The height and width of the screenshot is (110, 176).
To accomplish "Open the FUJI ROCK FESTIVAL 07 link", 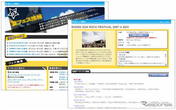I will pyautogui.click(x=18, y=46).
